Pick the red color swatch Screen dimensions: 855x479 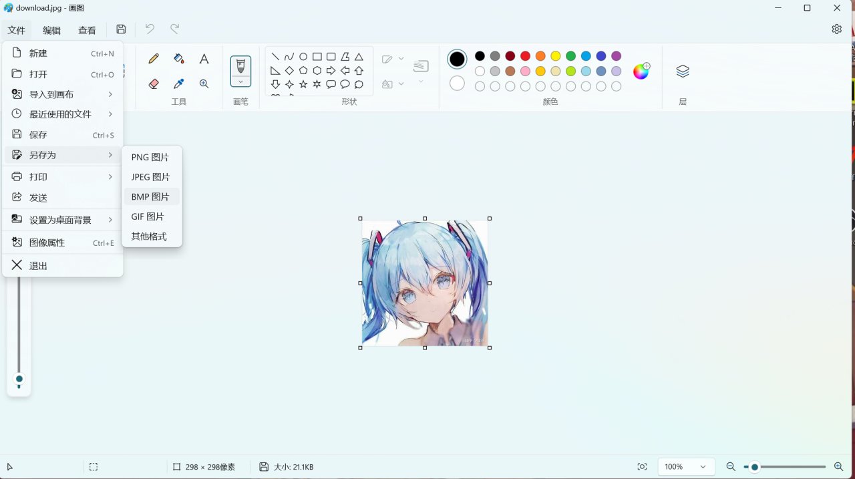tap(525, 56)
